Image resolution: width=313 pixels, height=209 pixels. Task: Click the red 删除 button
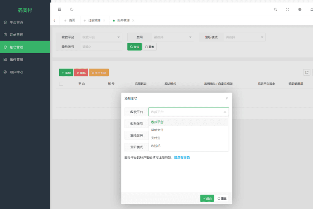(81, 73)
